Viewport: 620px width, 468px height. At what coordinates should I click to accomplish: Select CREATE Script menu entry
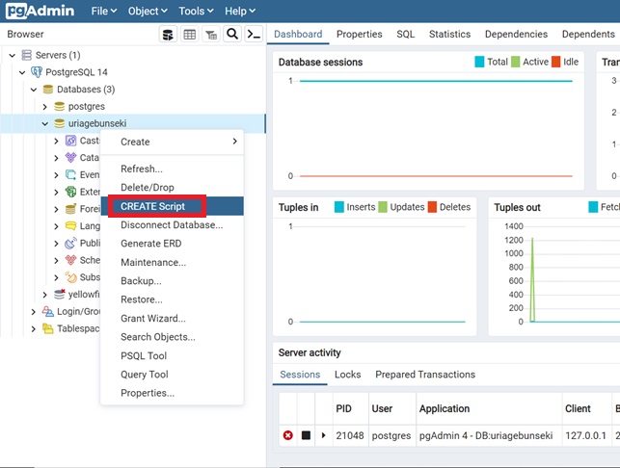point(172,206)
